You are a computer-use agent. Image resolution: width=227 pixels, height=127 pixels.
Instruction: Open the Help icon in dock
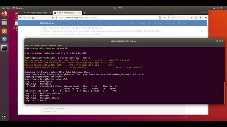tap(4, 39)
